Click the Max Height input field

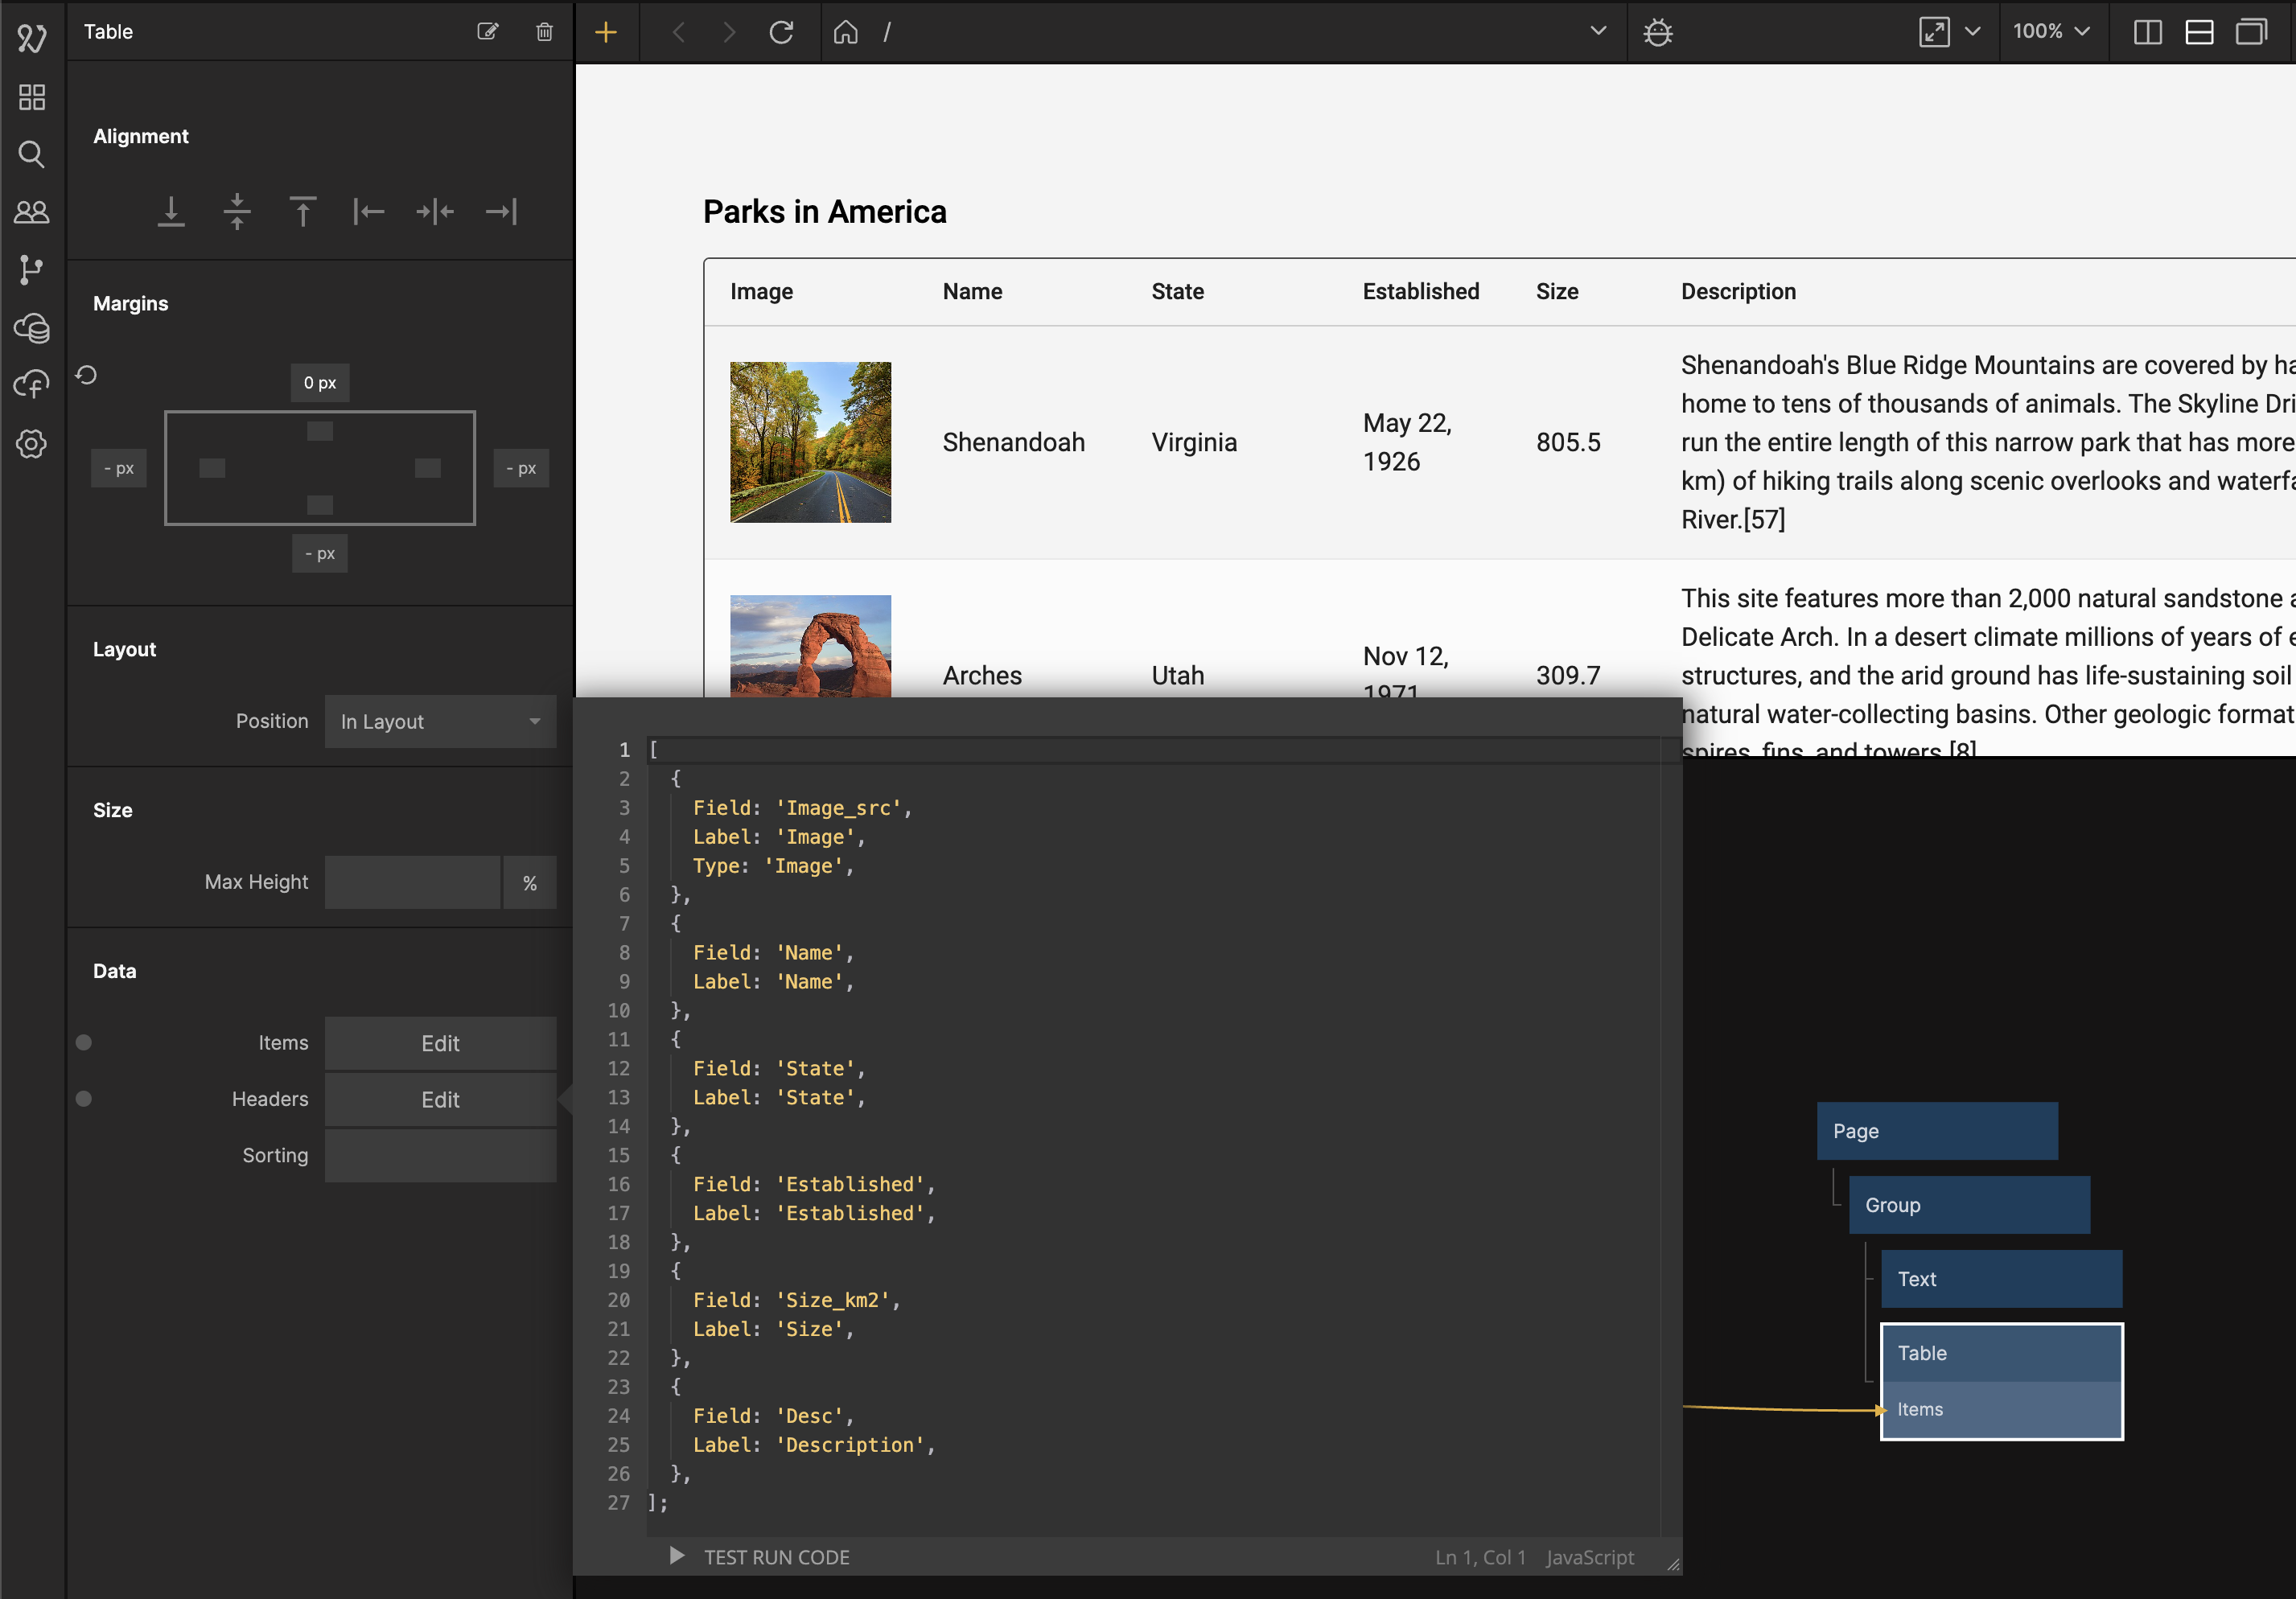pos(412,882)
